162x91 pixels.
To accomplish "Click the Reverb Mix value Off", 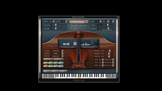I will click(53, 28).
